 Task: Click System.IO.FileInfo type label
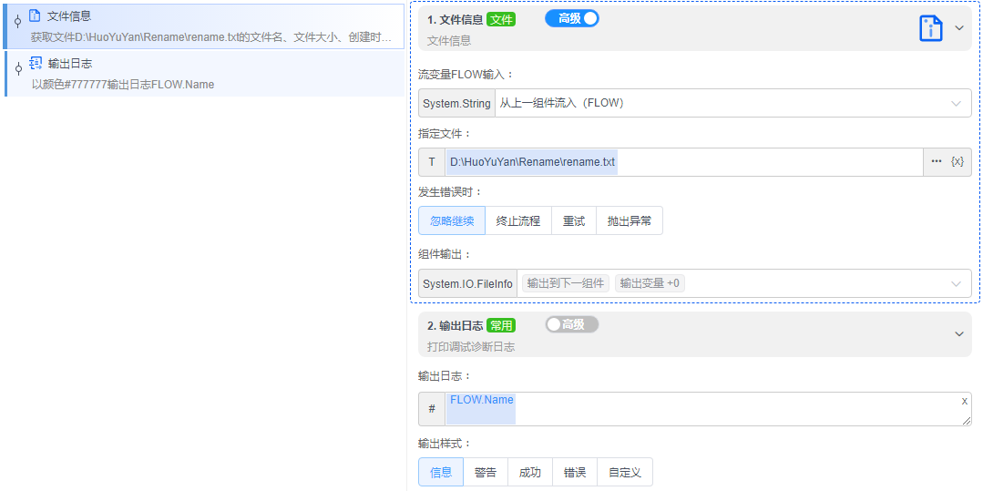click(467, 283)
